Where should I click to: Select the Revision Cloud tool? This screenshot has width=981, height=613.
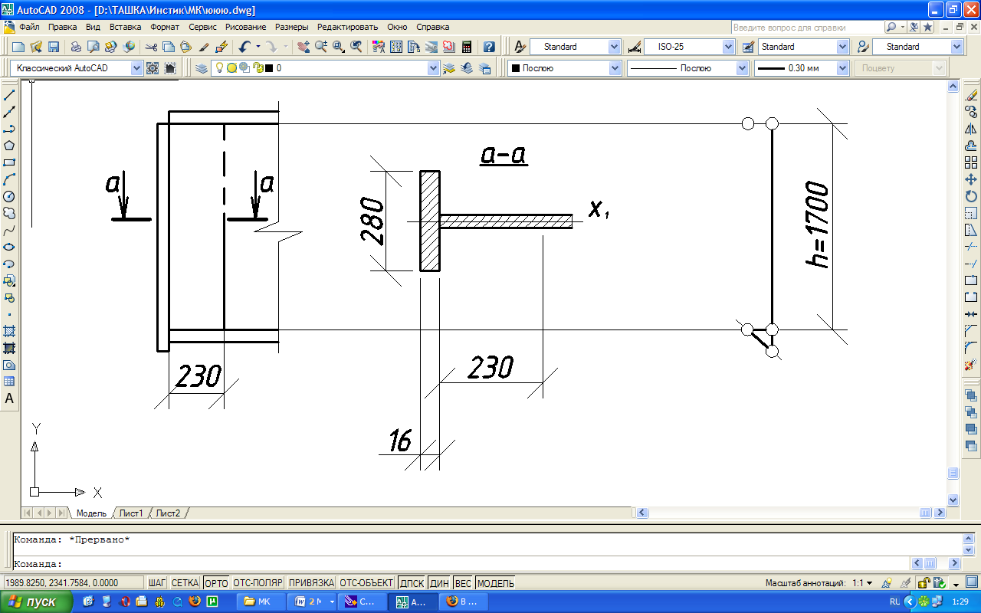[x=10, y=213]
